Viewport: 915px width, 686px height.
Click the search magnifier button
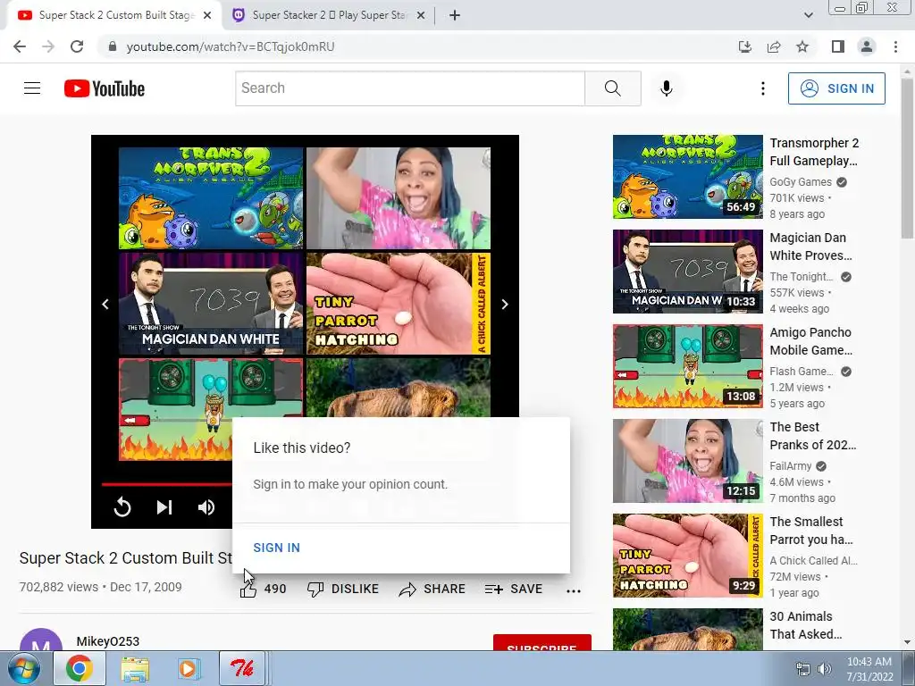tap(613, 88)
